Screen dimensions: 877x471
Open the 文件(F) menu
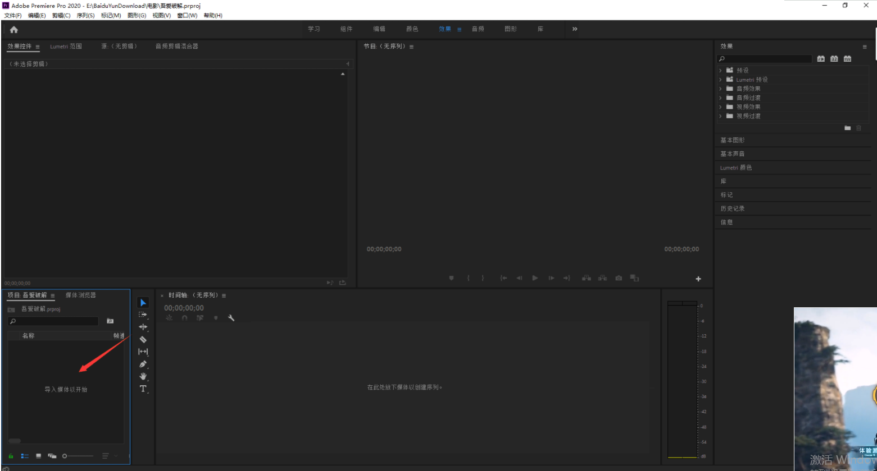(x=13, y=16)
